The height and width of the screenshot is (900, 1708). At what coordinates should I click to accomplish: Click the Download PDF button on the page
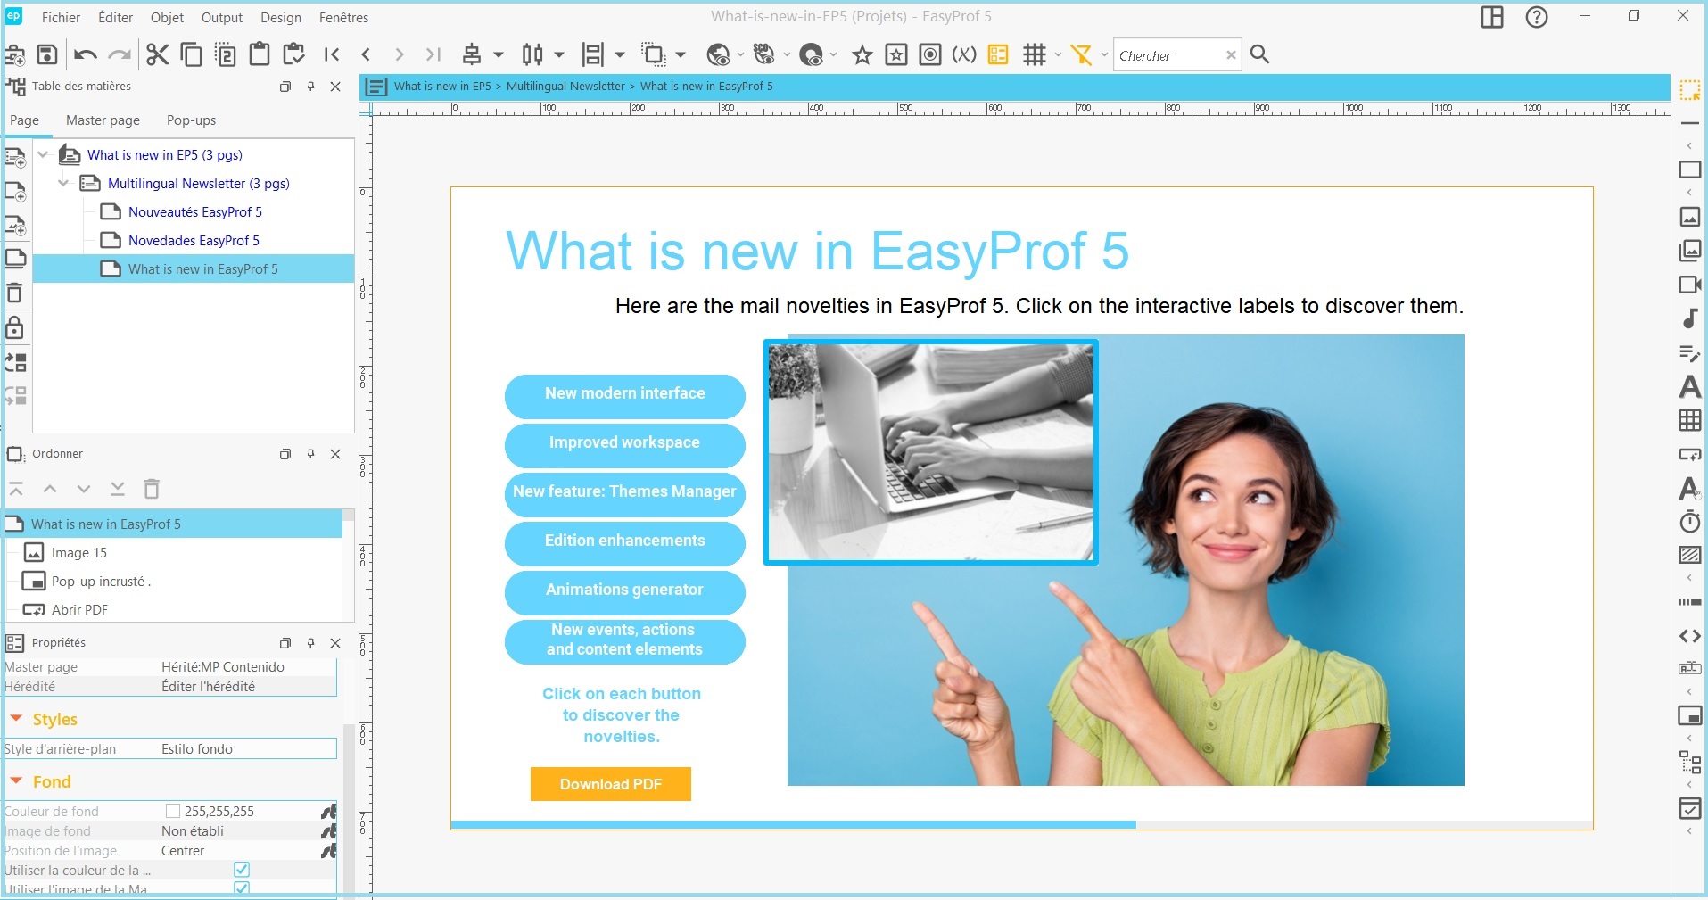(610, 784)
